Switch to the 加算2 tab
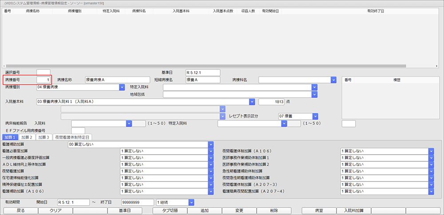 (28, 137)
